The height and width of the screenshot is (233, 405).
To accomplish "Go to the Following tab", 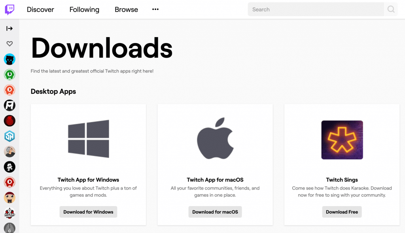I will point(84,9).
